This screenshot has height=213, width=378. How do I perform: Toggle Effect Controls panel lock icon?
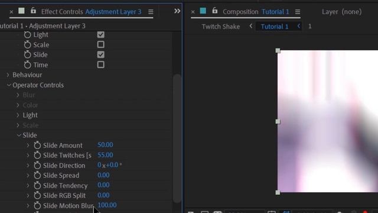pos(33,11)
